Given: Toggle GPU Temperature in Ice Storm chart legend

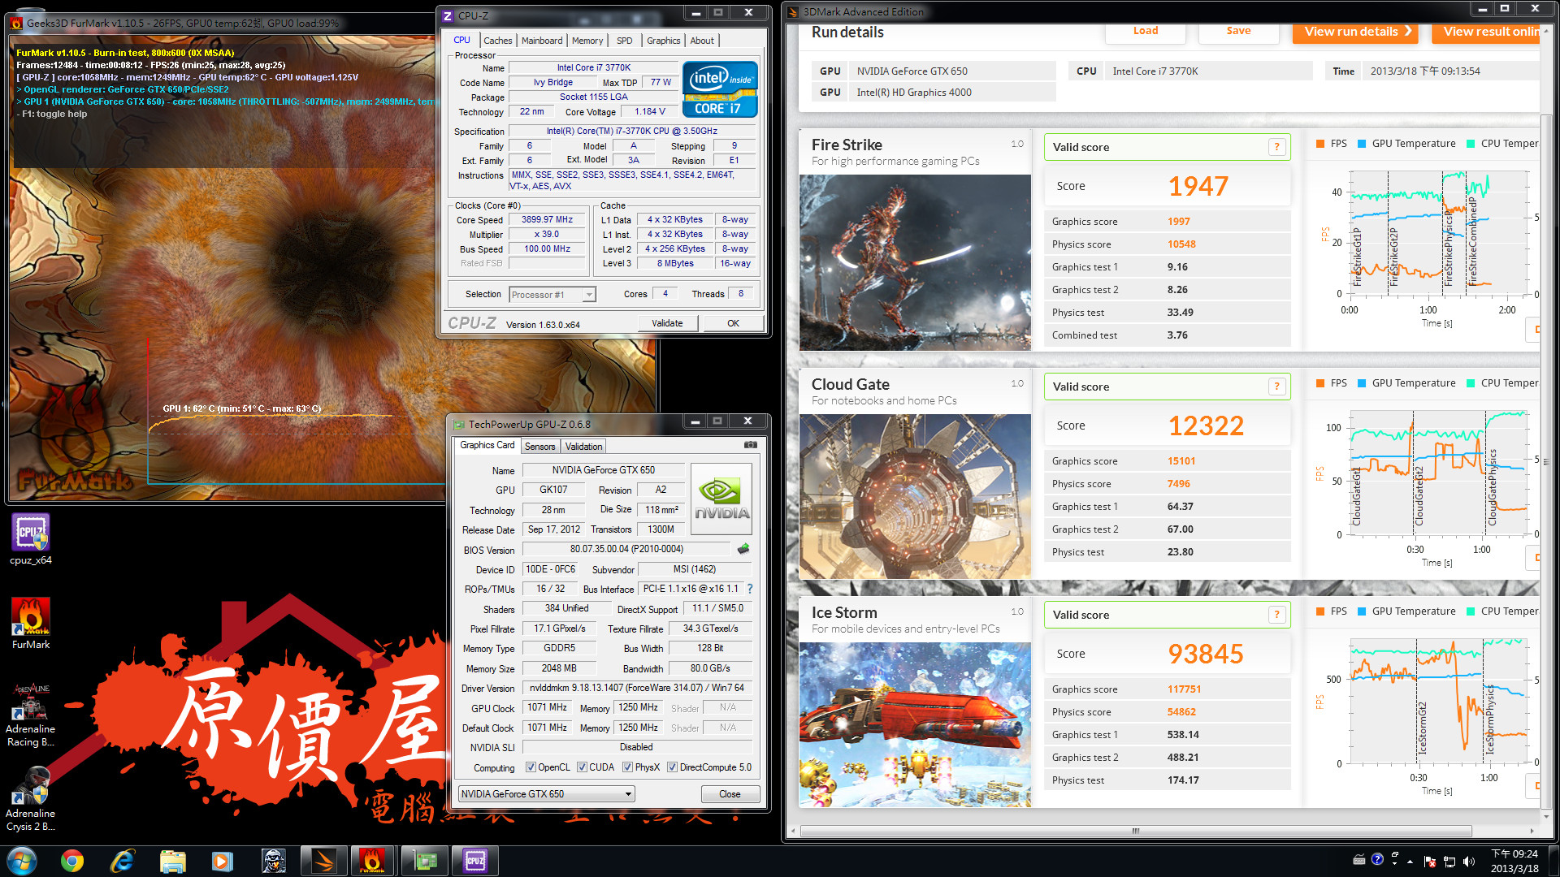Looking at the screenshot, I should pos(1406,611).
